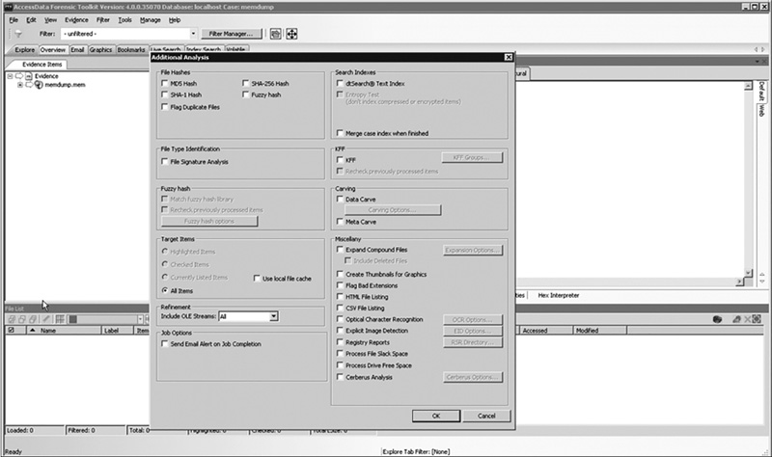Open the File menu
Screen dimensions: 772x457
14,20
